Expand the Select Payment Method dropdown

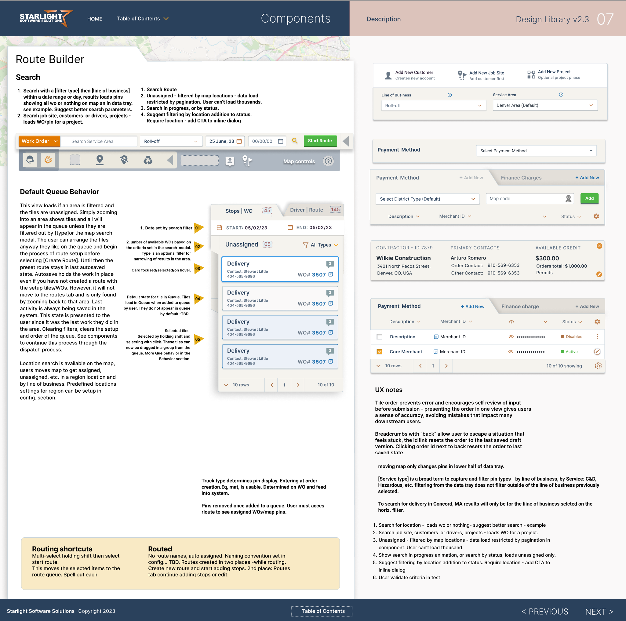point(536,151)
